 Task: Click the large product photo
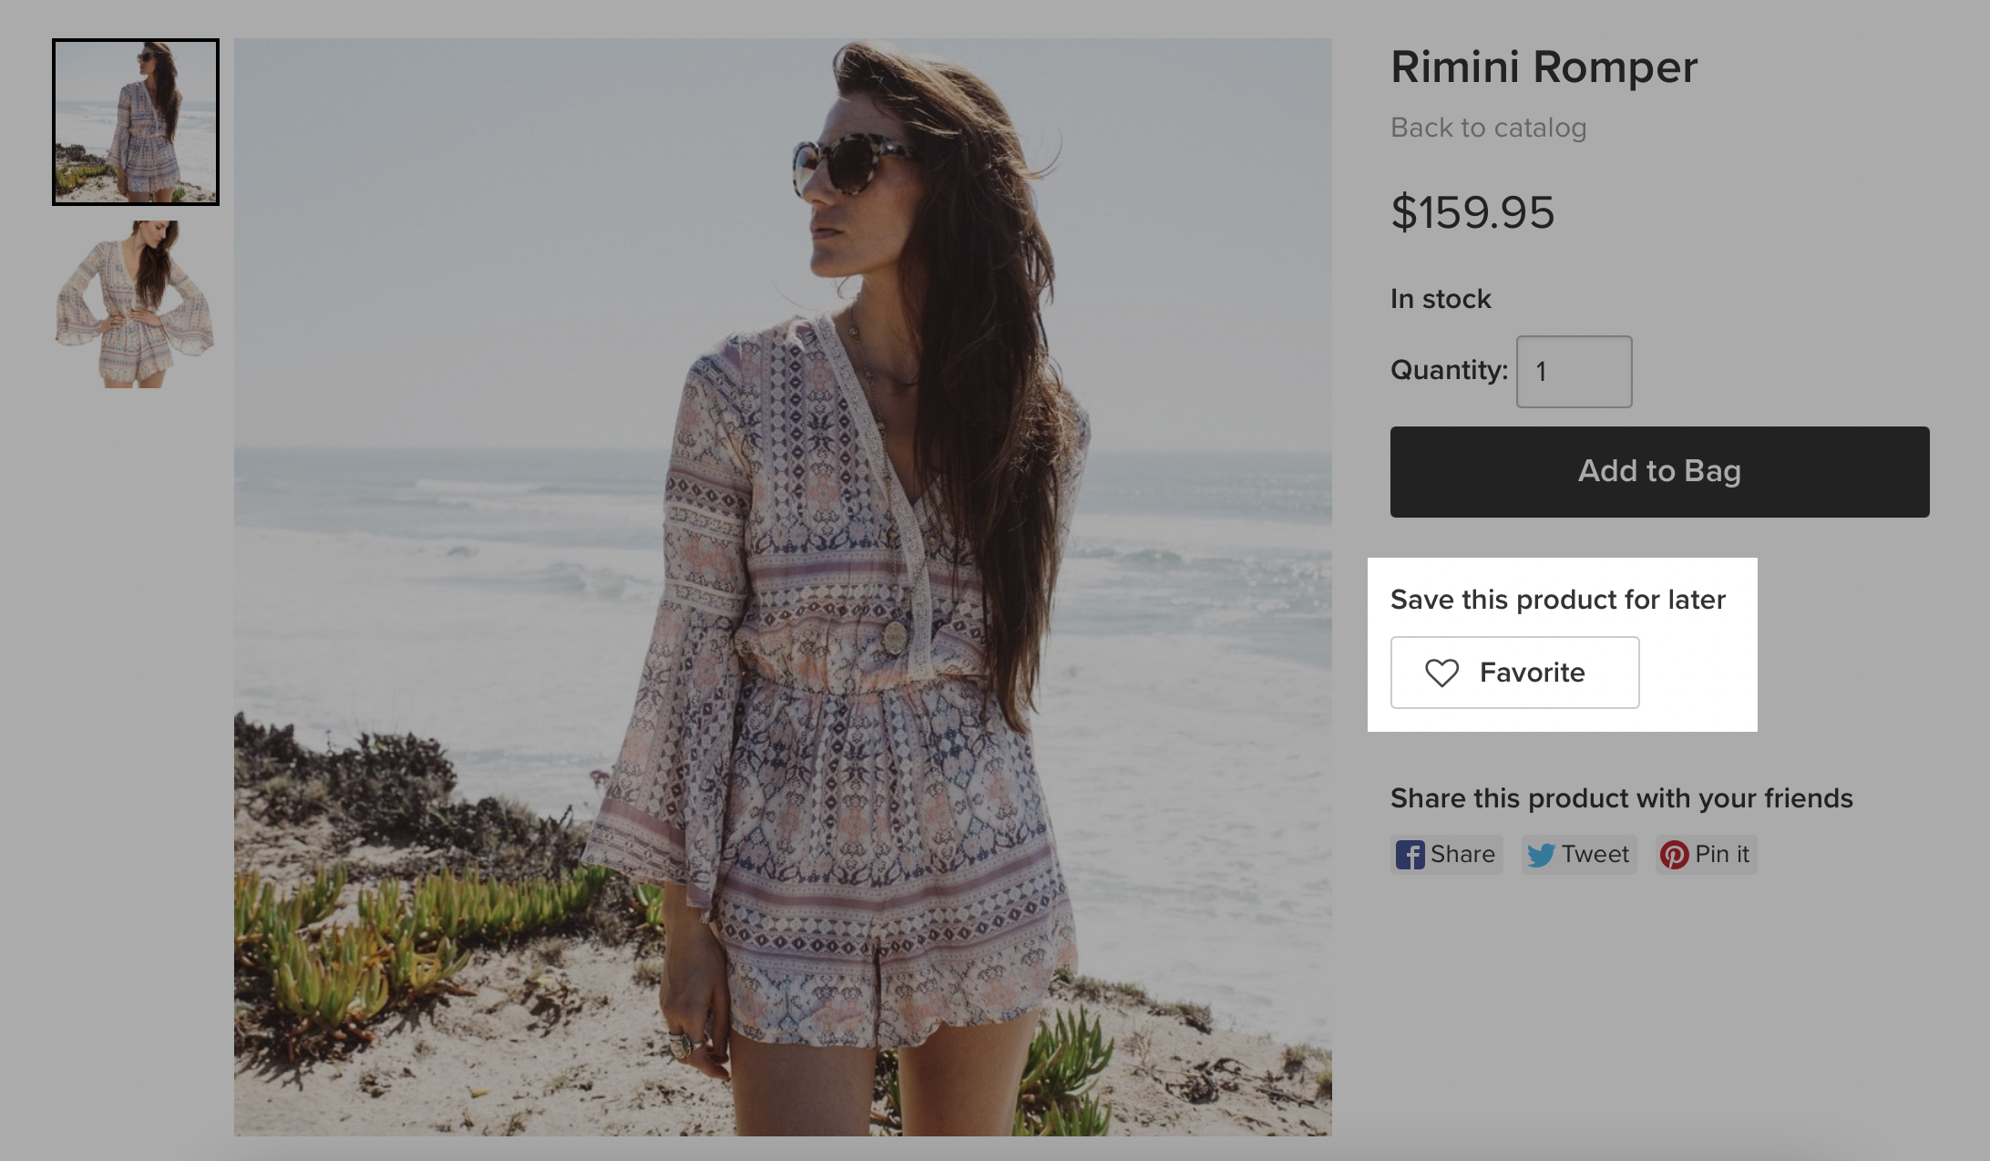point(783,587)
